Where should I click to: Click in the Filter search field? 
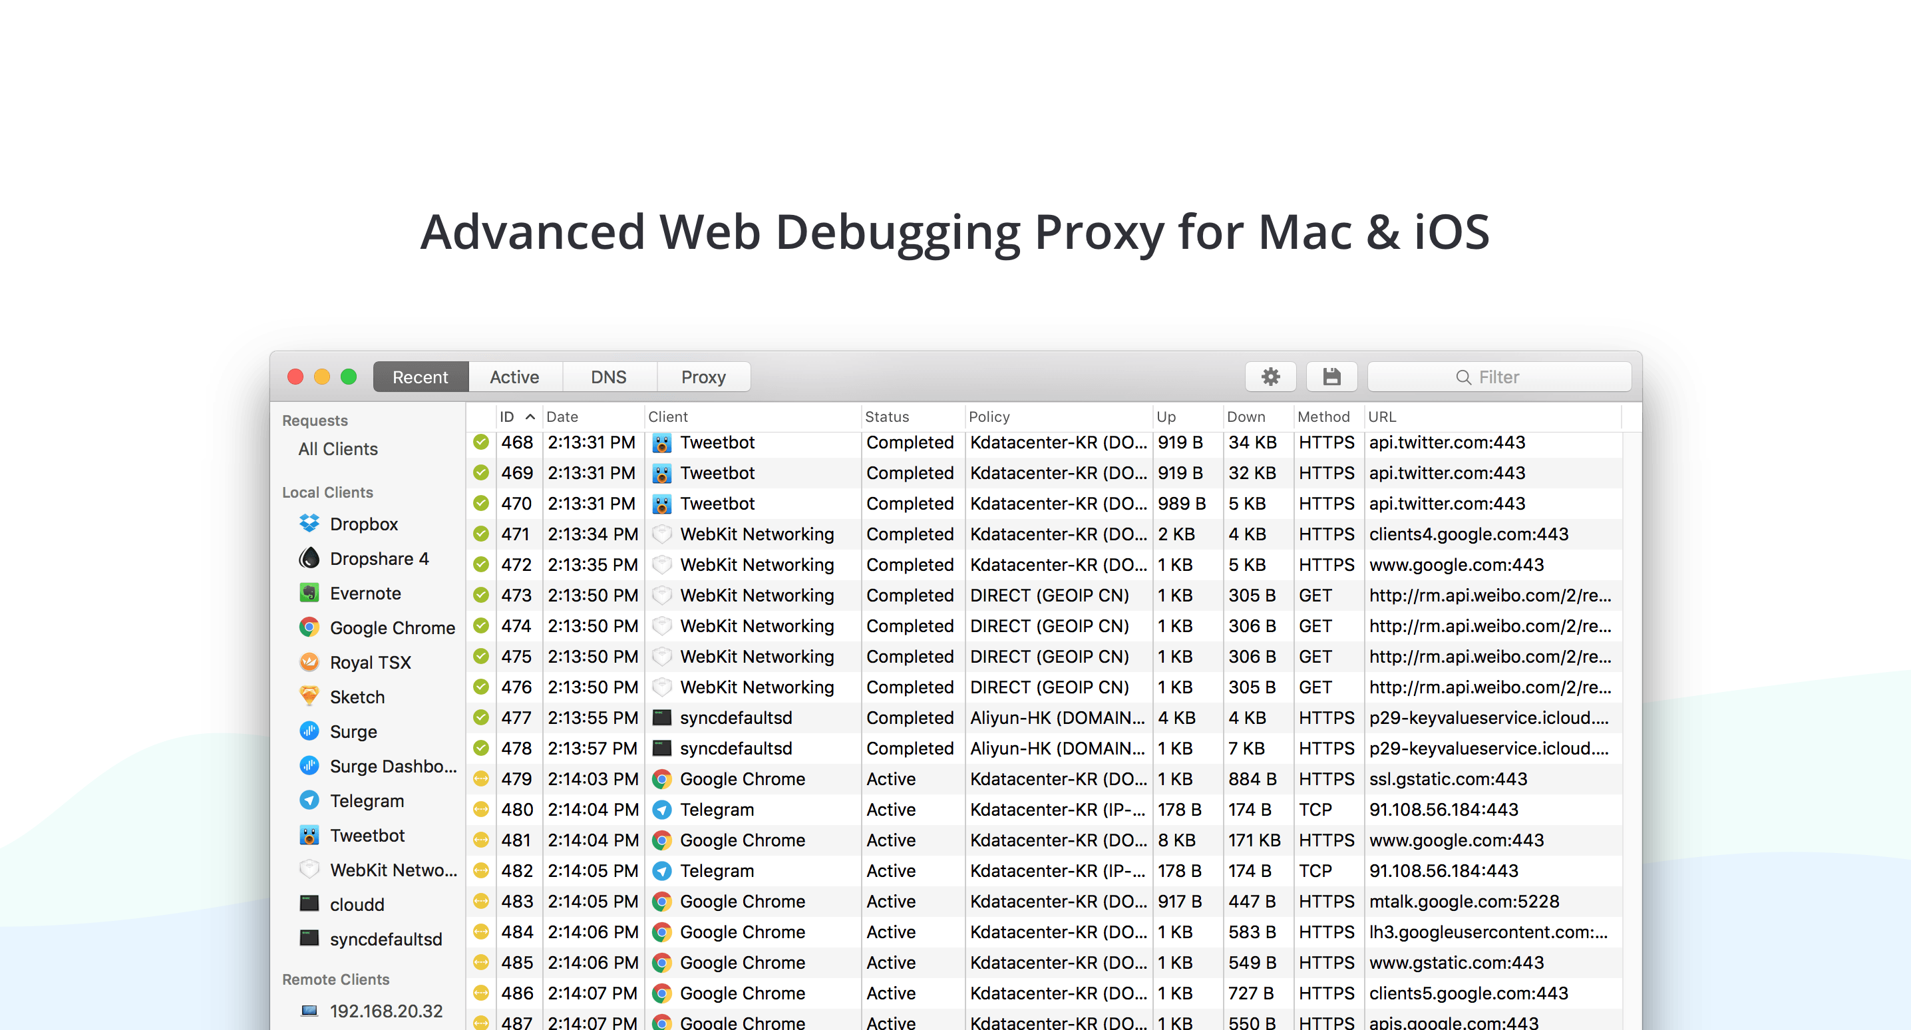pos(1499,377)
